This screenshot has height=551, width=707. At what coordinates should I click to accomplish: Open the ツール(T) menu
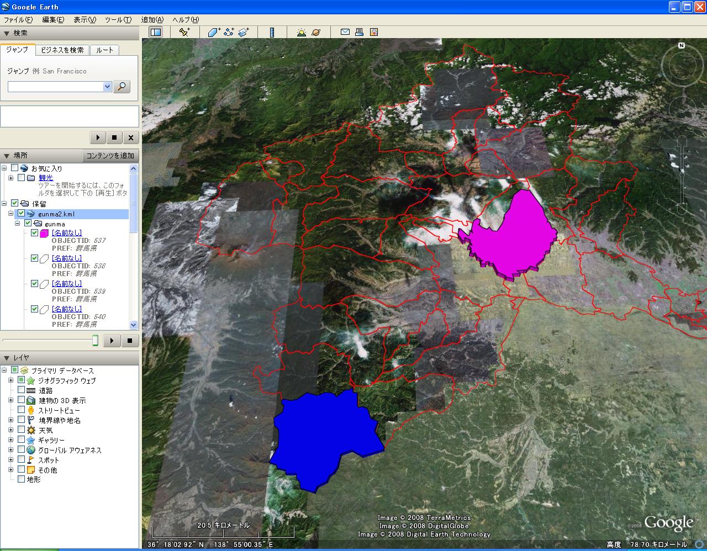pos(118,19)
